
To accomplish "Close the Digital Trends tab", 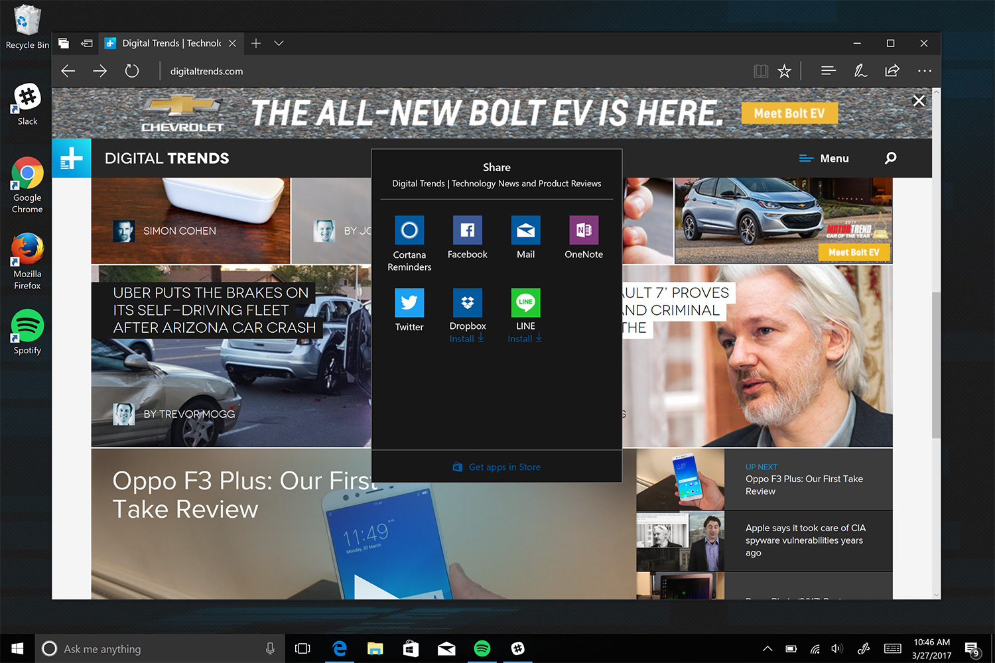I will point(232,43).
